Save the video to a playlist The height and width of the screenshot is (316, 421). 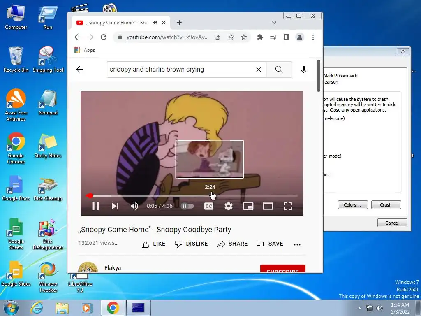click(x=270, y=244)
